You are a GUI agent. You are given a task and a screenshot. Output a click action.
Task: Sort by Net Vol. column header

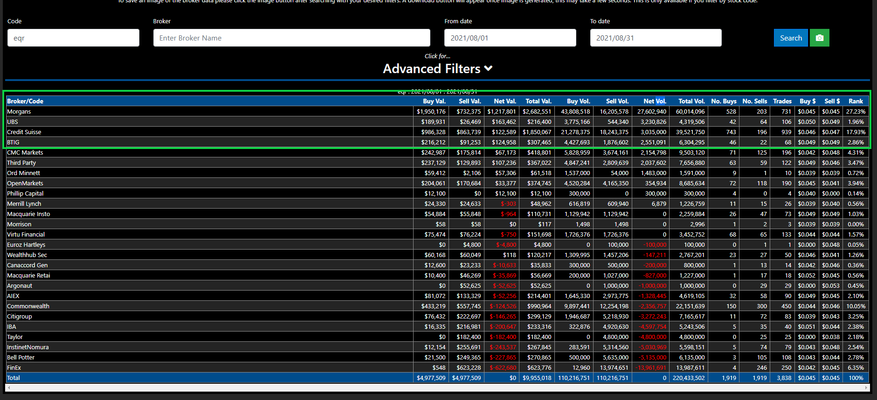coord(655,101)
